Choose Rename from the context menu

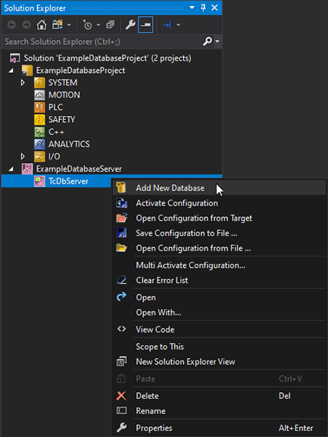219,410
